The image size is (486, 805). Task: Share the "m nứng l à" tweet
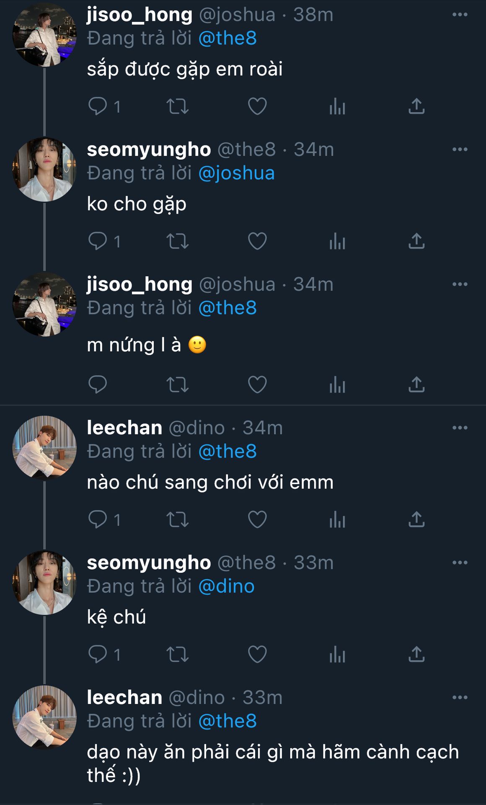[x=416, y=384]
